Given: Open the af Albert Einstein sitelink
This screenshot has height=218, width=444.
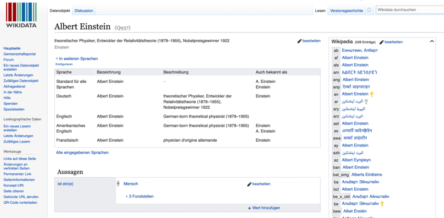Looking at the screenshot, I should coord(355,58).
